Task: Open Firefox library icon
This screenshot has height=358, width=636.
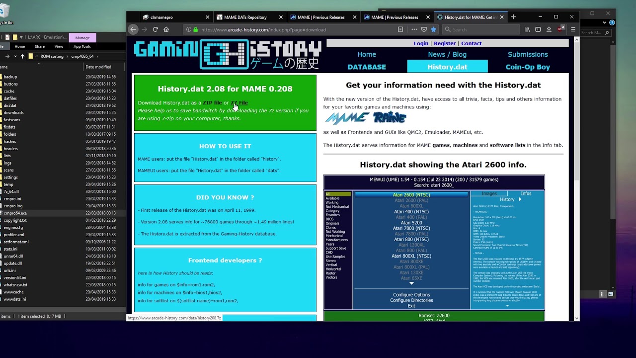Action: [527, 29]
